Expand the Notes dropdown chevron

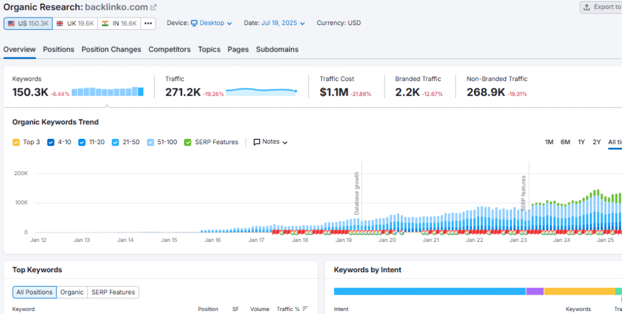click(285, 142)
